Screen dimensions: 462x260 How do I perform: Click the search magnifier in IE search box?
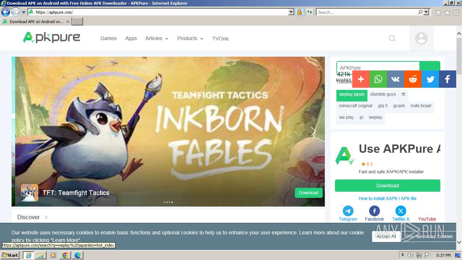click(420, 12)
